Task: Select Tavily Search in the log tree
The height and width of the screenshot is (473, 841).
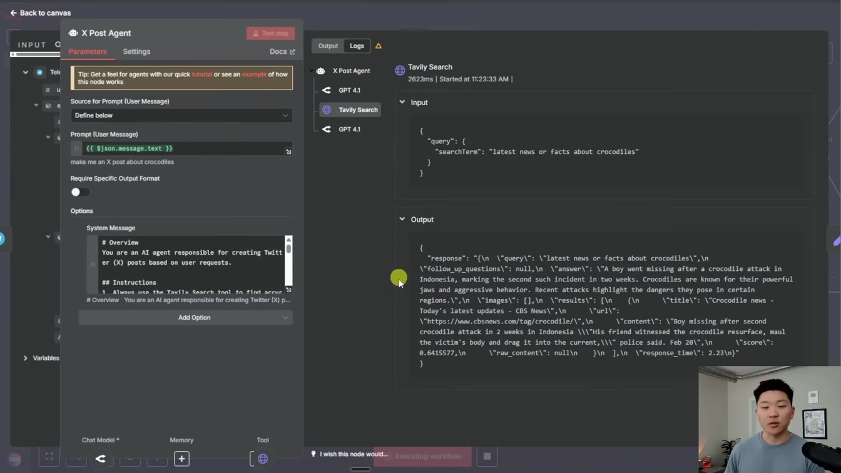Action: coord(350,109)
